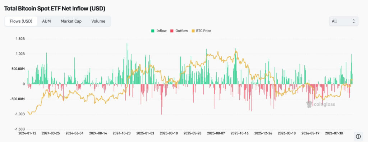This screenshot has width=368, height=142.
Task: Click the chart settings icon at bottom right
Action: 358,136
